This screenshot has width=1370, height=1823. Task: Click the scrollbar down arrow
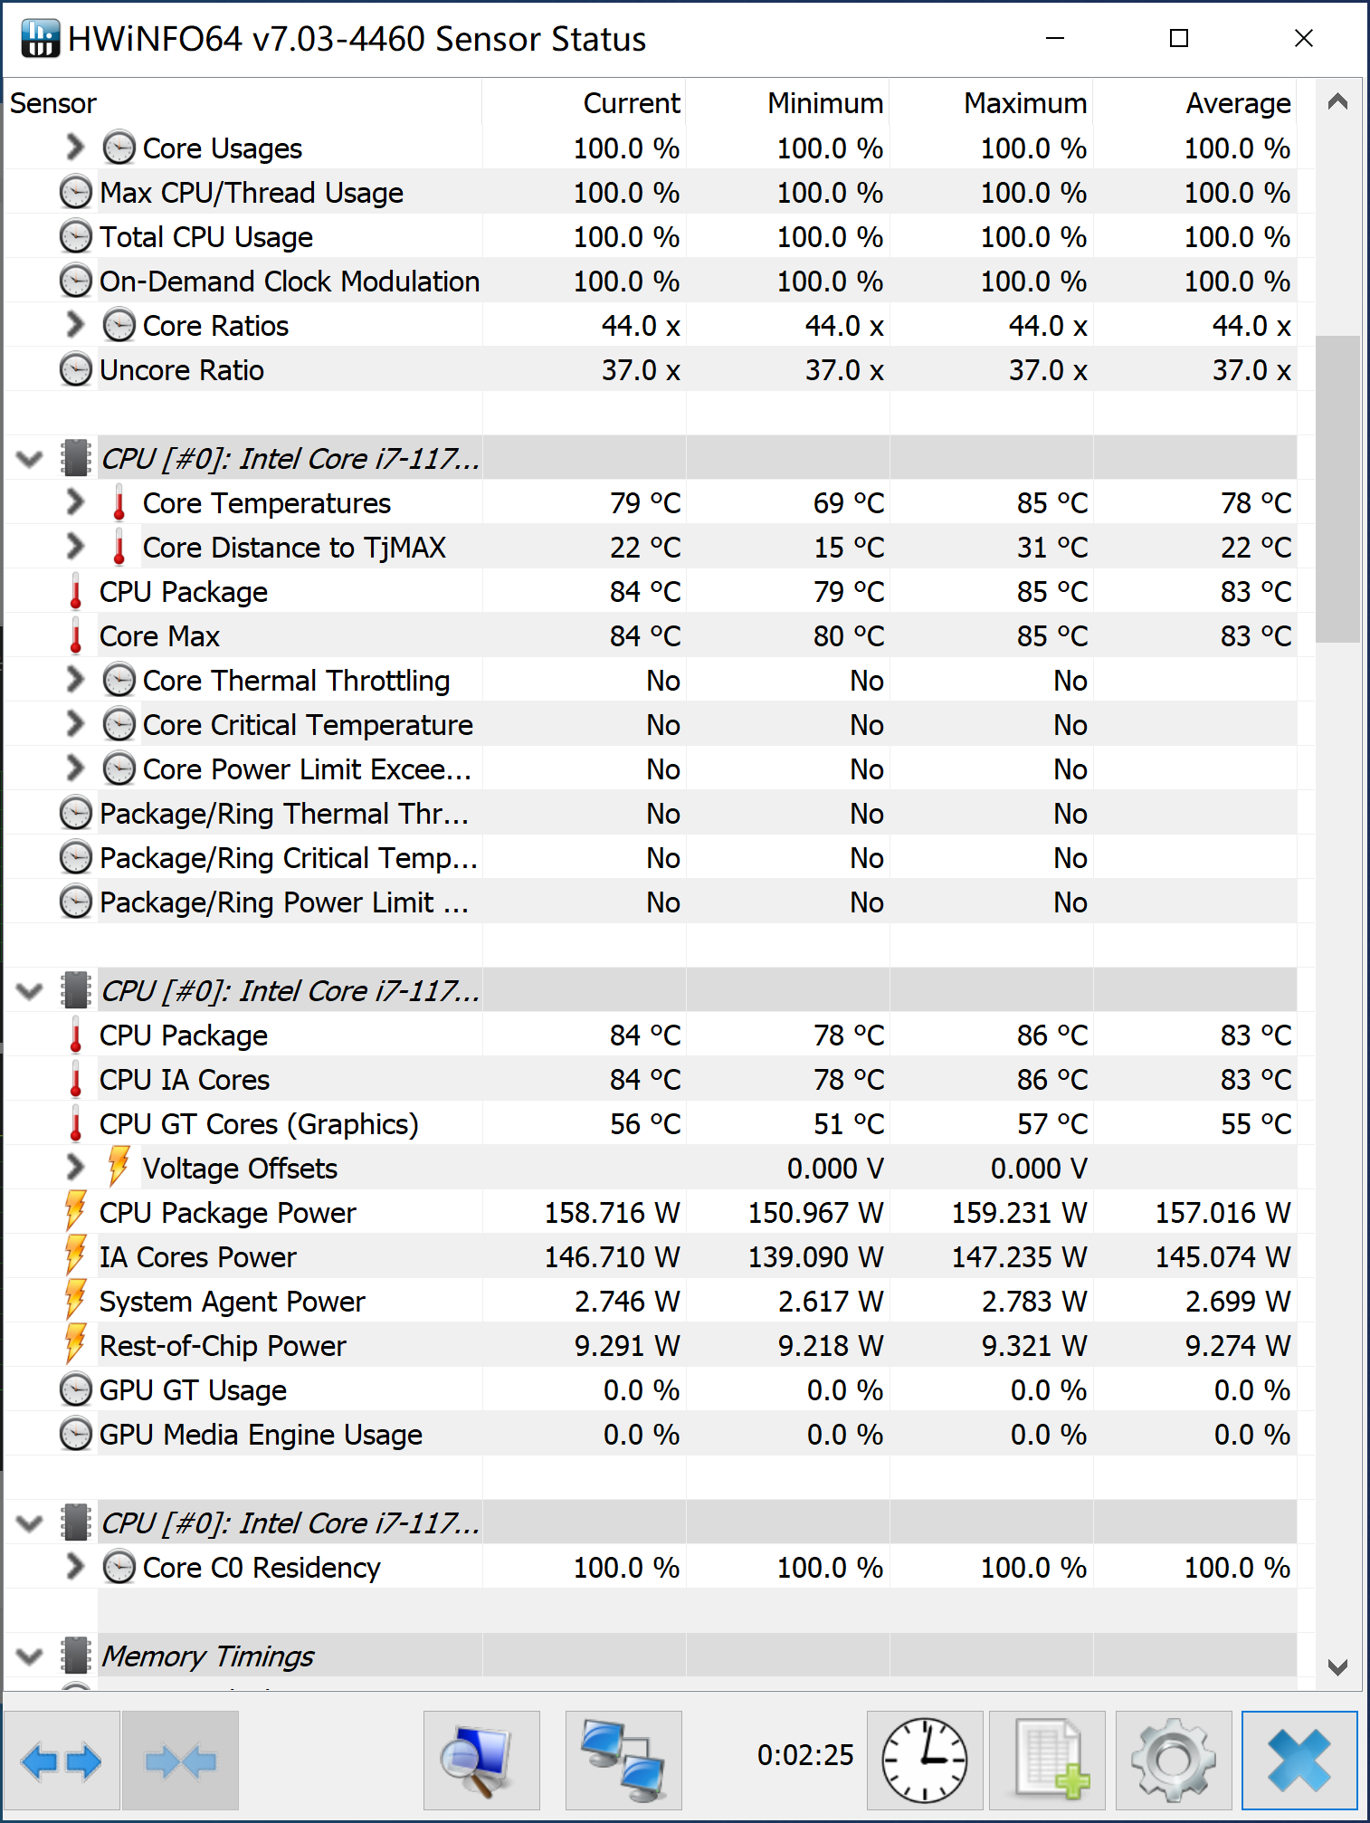1337,1666
